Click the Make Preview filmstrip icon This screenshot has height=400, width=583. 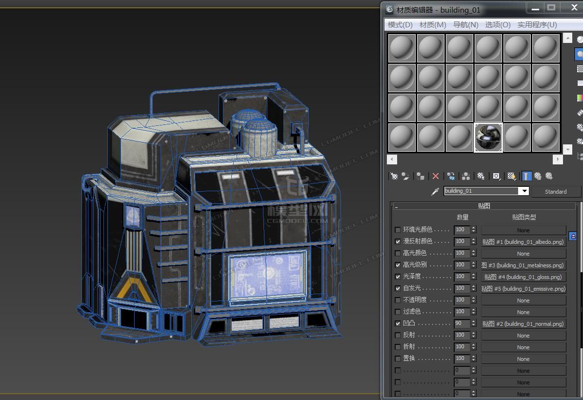(x=579, y=112)
